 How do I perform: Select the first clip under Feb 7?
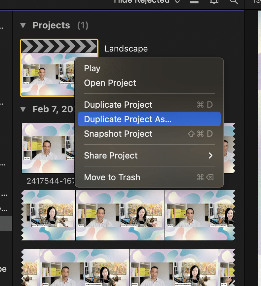pos(48,148)
